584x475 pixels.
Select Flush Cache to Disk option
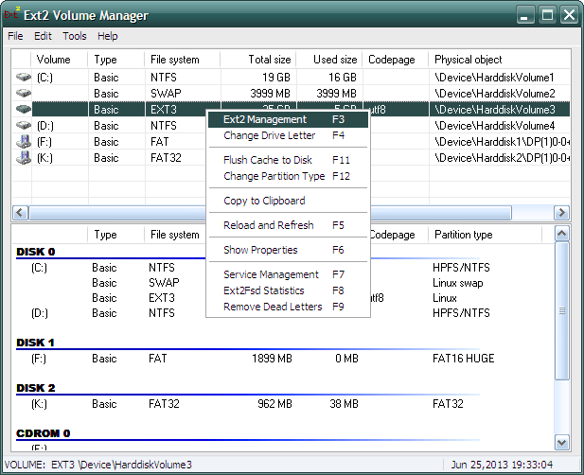[x=267, y=160]
